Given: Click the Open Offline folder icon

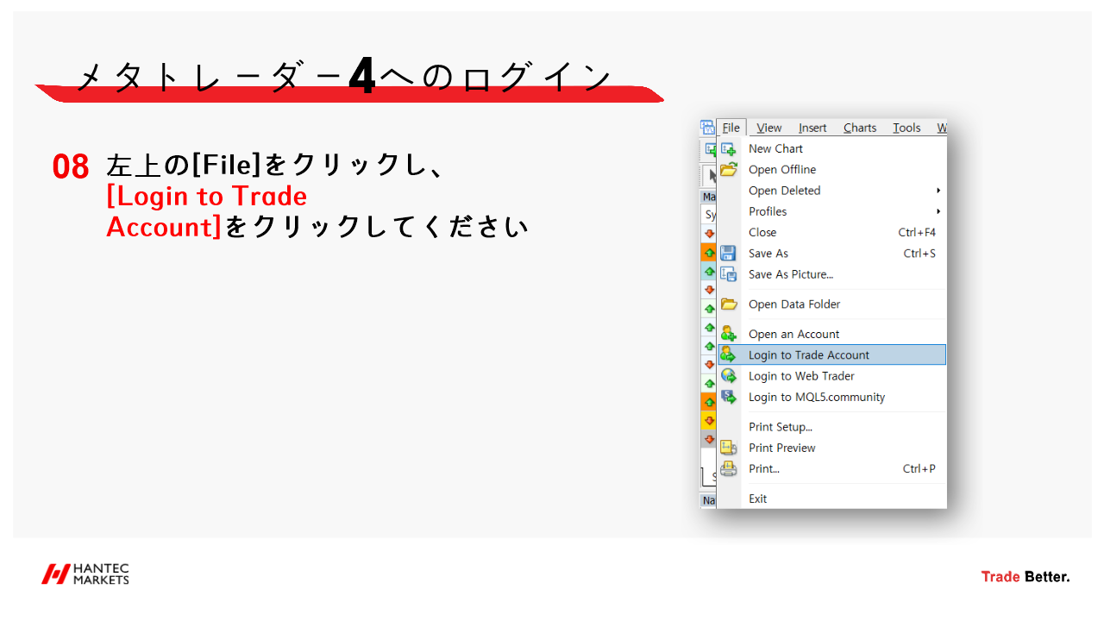Looking at the screenshot, I should tap(731, 169).
